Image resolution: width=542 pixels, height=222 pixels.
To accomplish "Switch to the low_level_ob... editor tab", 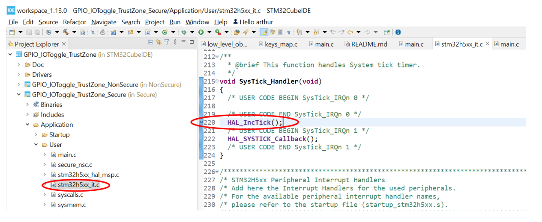I will (224, 44).
